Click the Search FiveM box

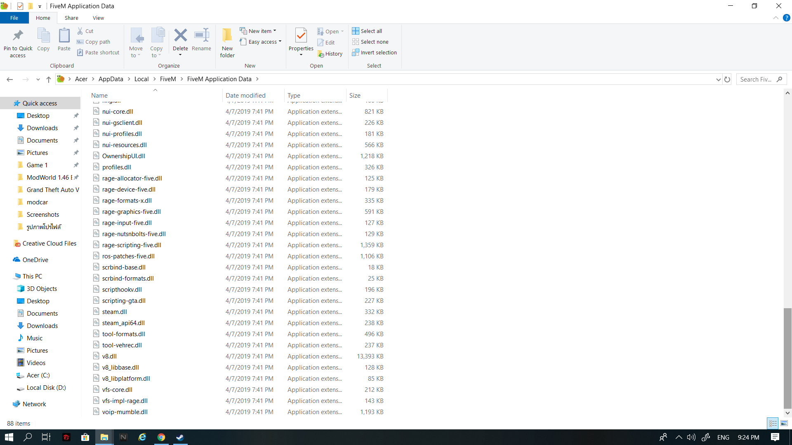click(x=761, y=79)
